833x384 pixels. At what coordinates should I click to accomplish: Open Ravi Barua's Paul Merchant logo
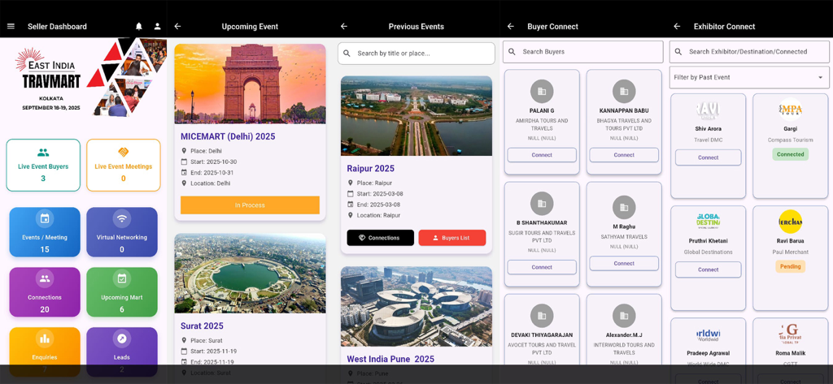791,222
